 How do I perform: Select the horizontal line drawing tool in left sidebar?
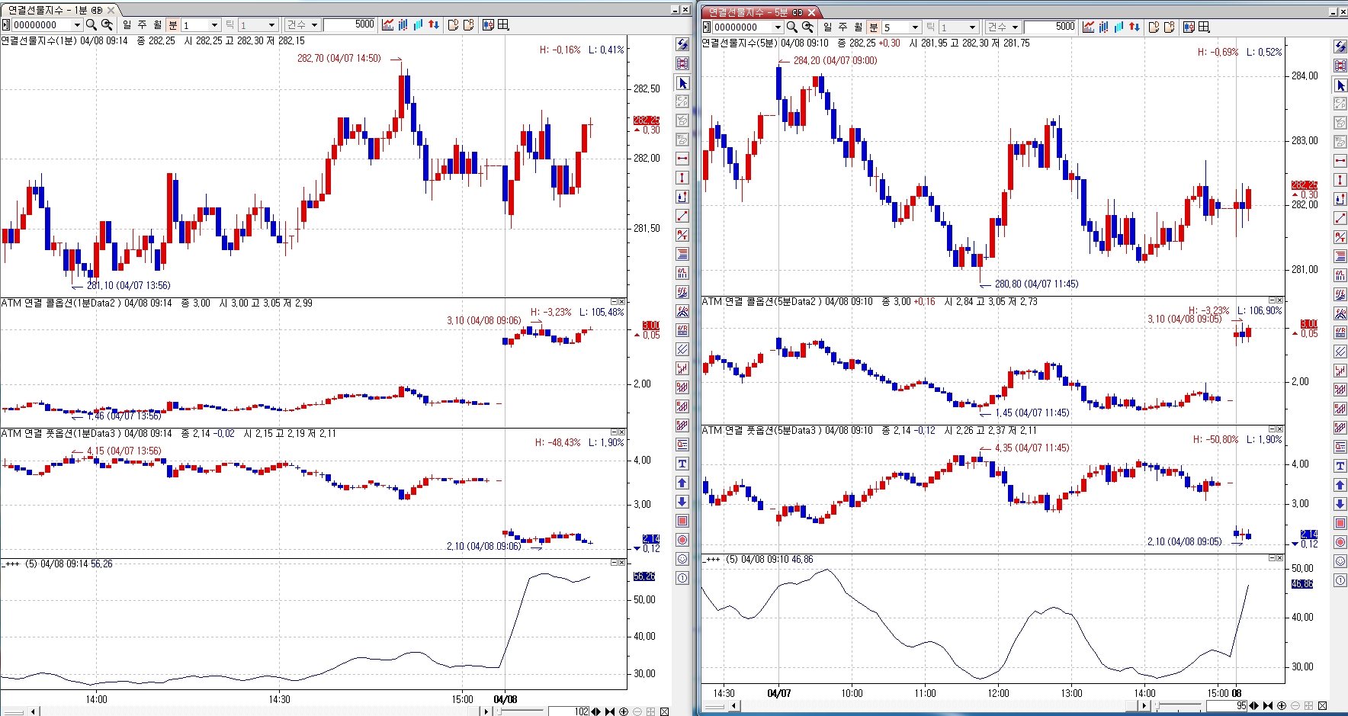(682, 159)
